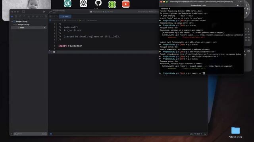Screen dimensions: 254x142
Task: Go forward in editor history
Action: click(57, 17)
